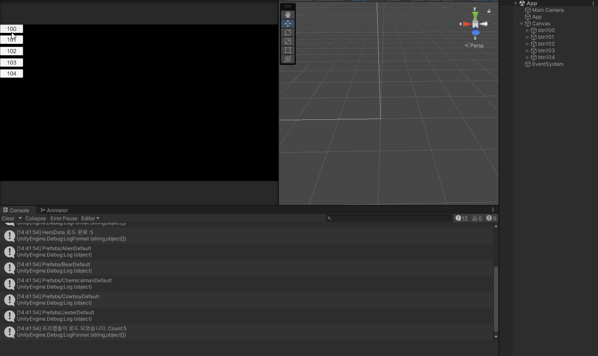
Task: Click the green Y axis cone on gizmo
Action: coord(475,16)
